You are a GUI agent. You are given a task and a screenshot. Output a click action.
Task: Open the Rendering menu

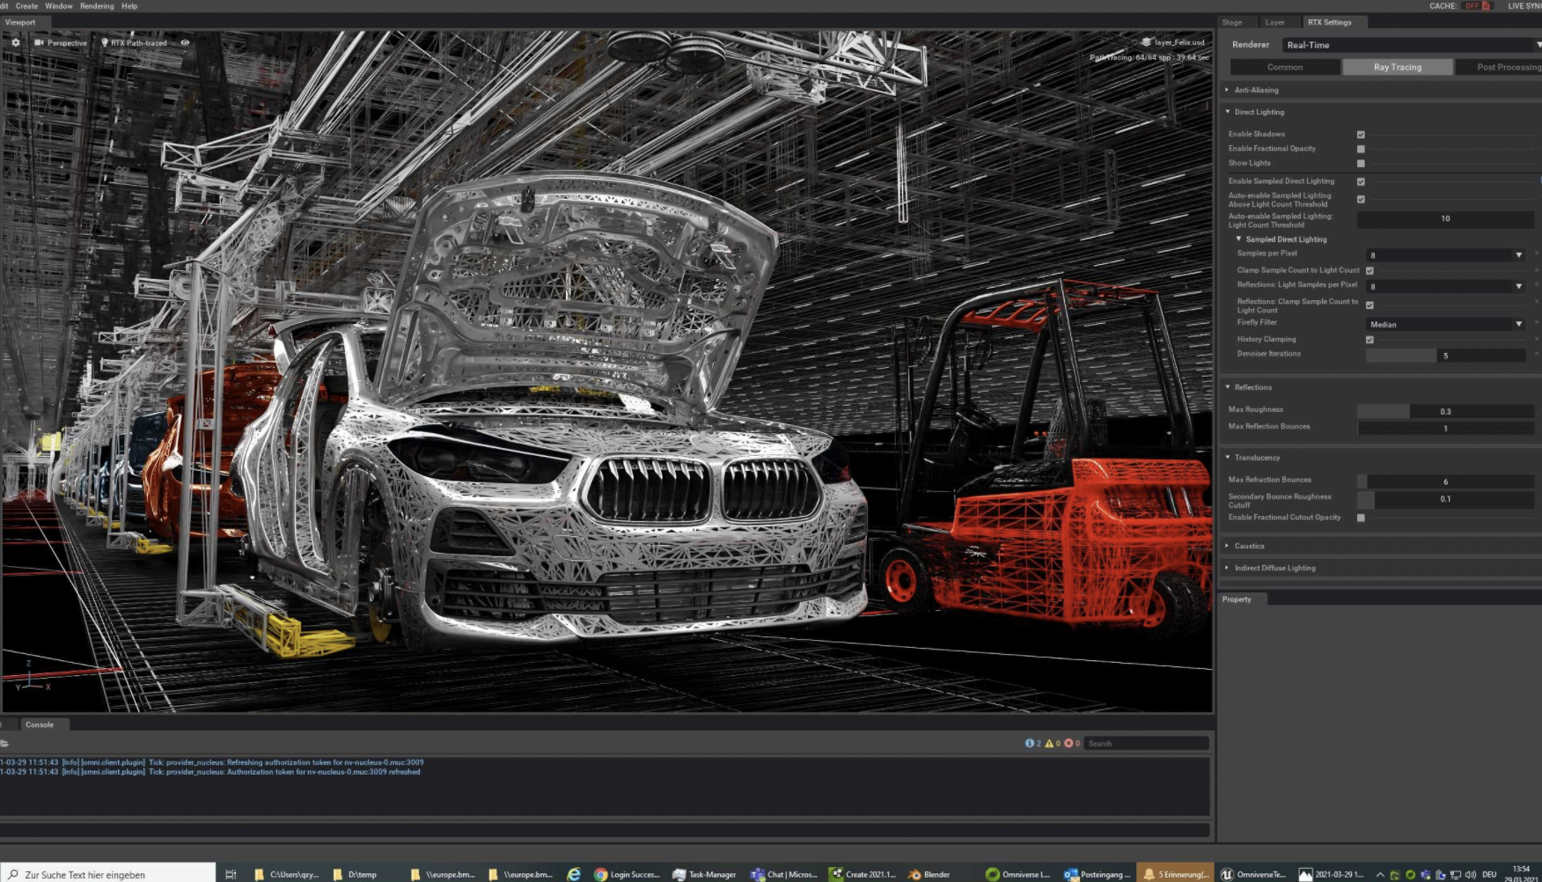(x=97, y=6)
